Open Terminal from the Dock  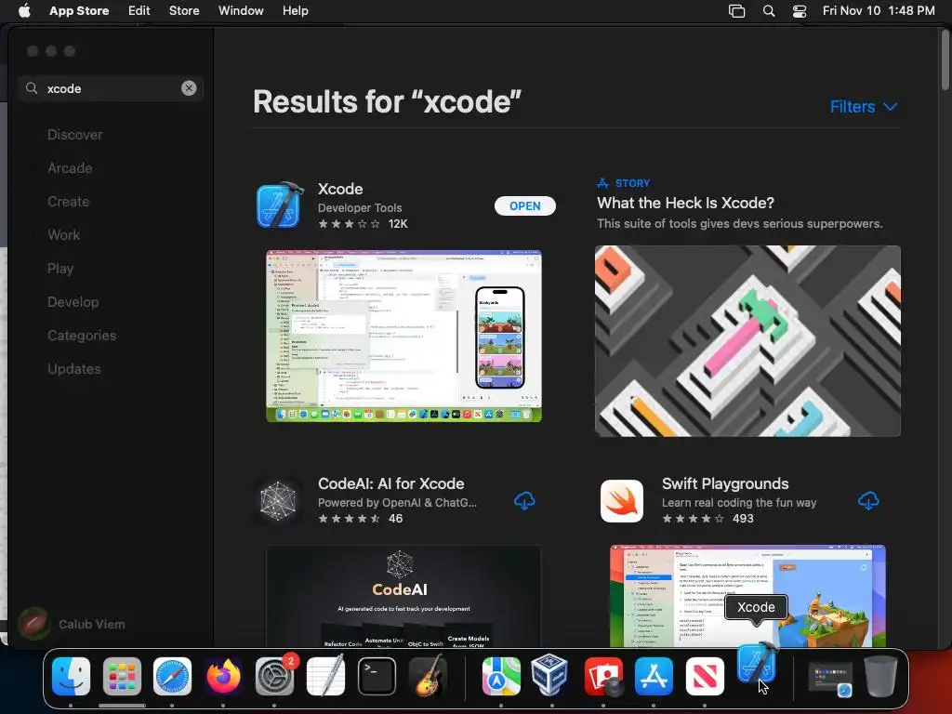(x=377, y=676)
